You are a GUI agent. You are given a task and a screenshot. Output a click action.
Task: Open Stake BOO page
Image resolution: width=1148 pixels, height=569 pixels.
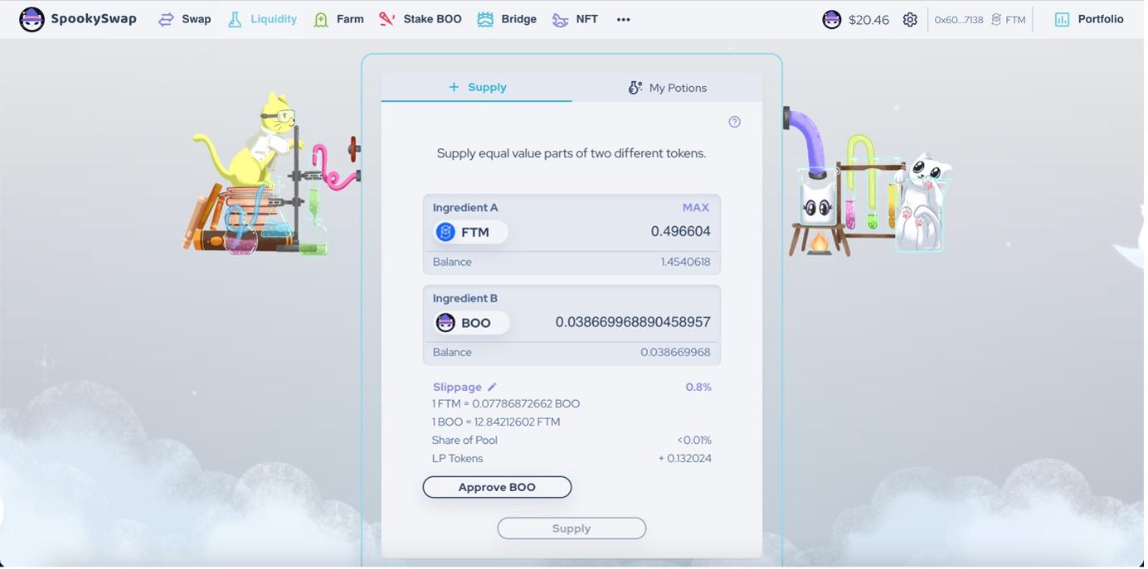[x=421, y=19]
